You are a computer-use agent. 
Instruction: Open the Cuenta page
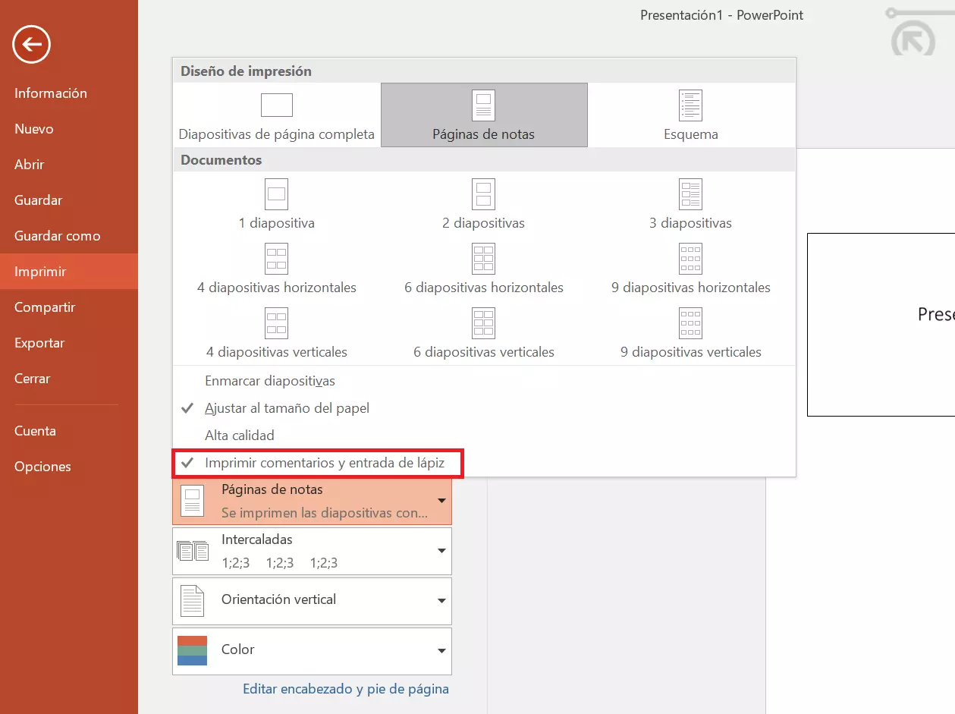69,431
